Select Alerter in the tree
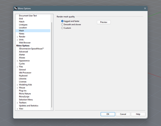 (x=22, y=55)
